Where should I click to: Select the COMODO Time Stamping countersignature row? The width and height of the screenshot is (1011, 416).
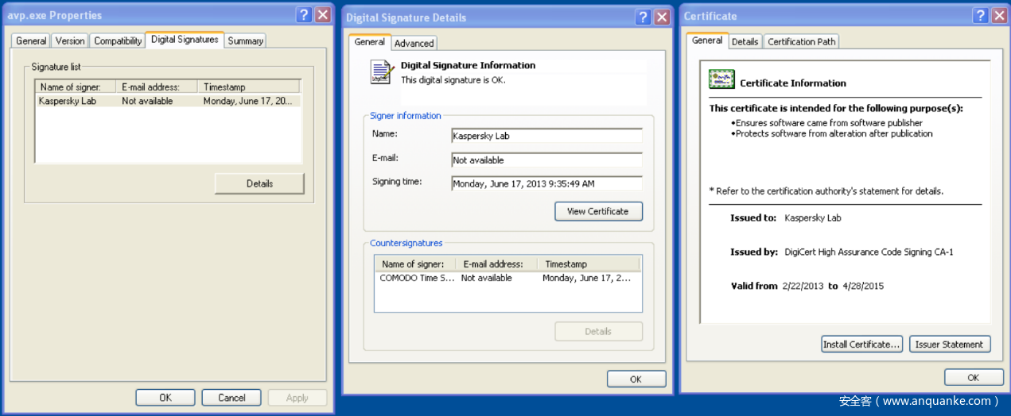coord(417,279)
